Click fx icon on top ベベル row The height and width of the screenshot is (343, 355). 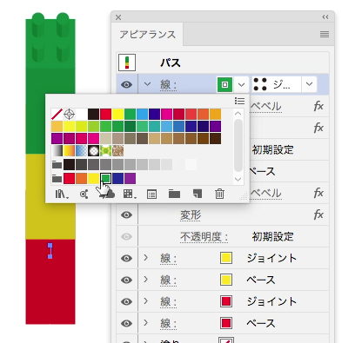tap(318, 106)
